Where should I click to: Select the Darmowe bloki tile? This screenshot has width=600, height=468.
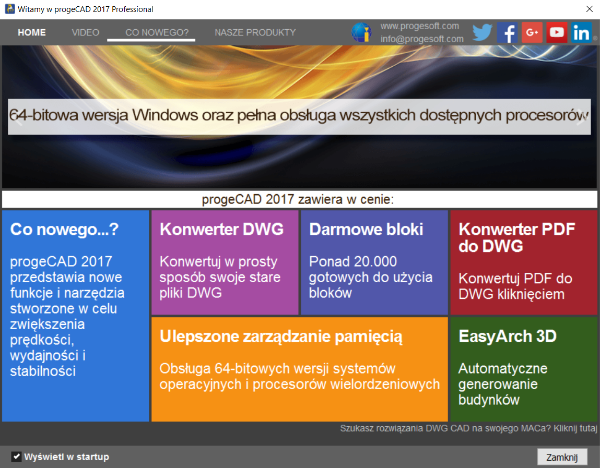[374, 262]
